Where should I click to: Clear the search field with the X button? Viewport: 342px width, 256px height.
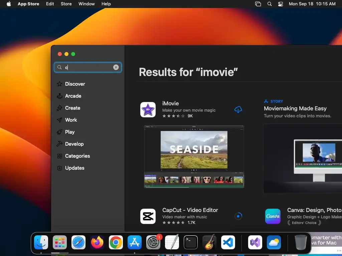click(x=116, y=67)
